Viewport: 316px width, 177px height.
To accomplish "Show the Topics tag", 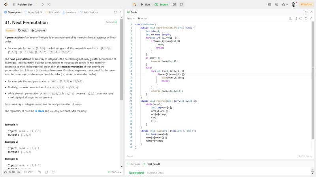I will (23, 31).
